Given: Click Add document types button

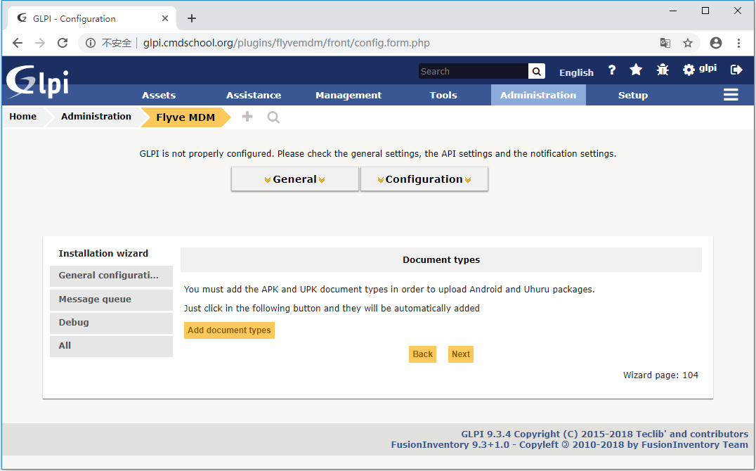Looking at the screenshot, I should pyautogui.click(x=229, y=330).
